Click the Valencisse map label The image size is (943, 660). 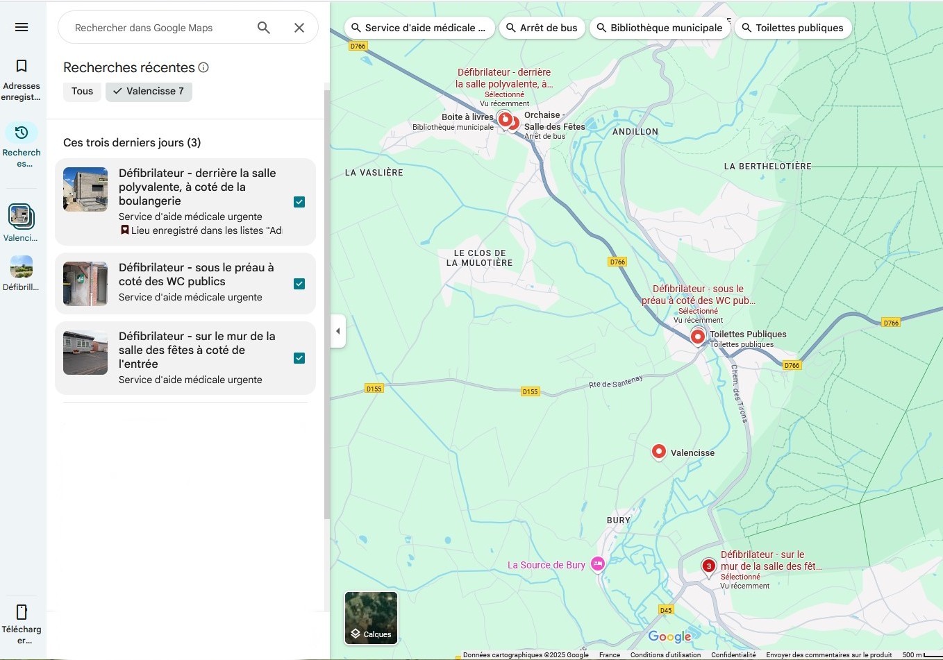click(x=692, y=452)
